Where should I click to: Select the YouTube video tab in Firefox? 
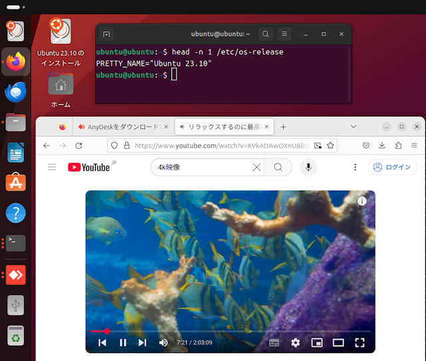click(x=224, y=127)
